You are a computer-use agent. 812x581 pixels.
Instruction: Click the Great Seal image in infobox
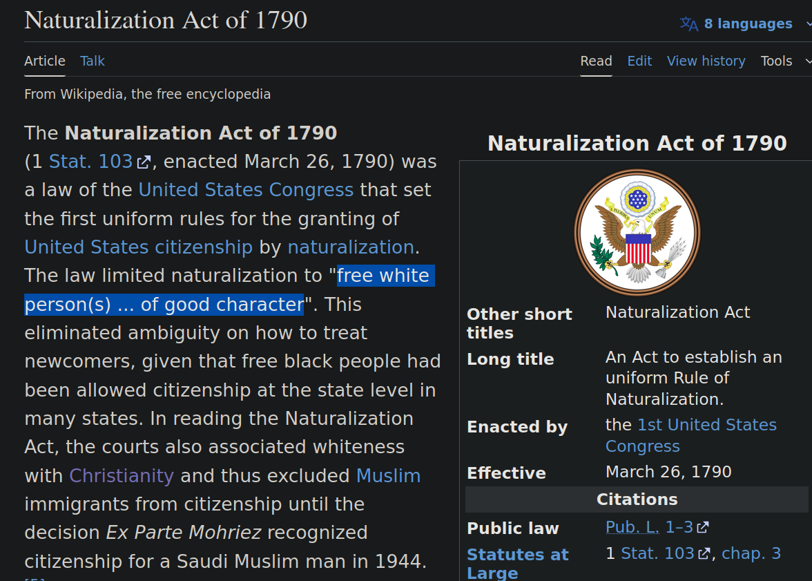click(x=637, y=233)
